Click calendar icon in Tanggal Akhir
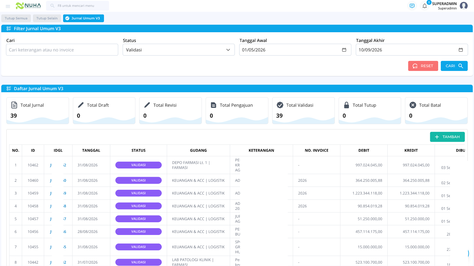The height and width of the screenshot is (266, 474). pyautogui.click(x=461, y=50)
